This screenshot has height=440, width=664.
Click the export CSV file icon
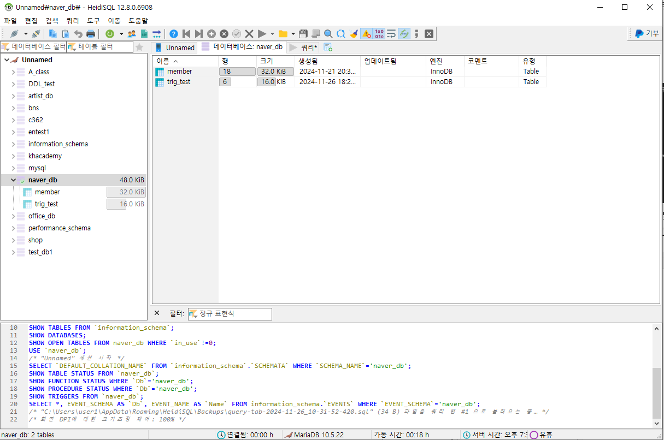pos(144,34)
